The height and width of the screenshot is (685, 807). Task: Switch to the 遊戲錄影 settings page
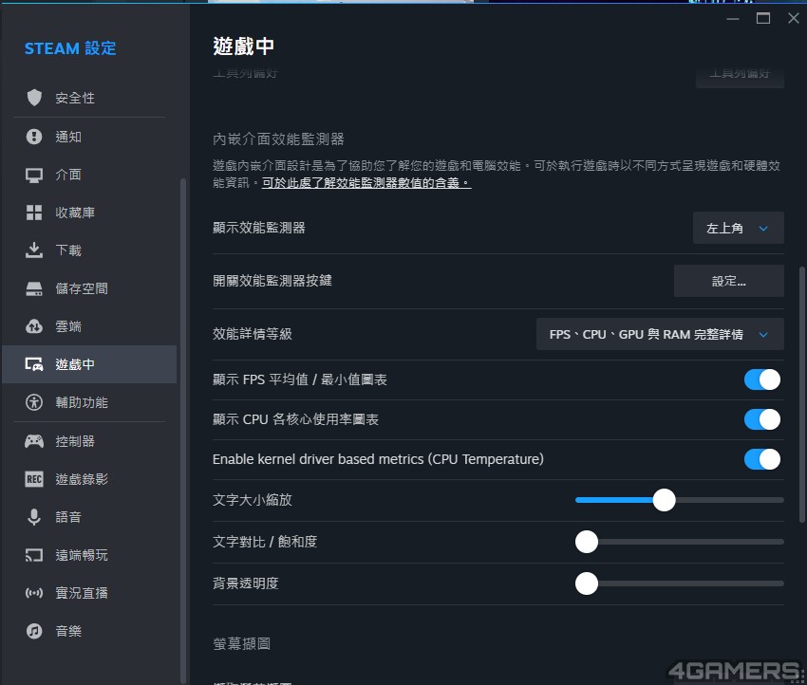[89, 479]
